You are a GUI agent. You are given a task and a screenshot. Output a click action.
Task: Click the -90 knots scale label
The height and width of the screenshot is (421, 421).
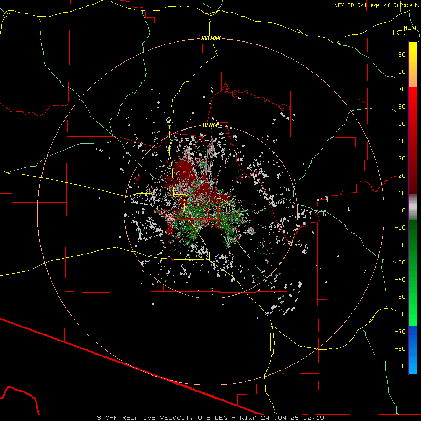[x=400, y=366]
